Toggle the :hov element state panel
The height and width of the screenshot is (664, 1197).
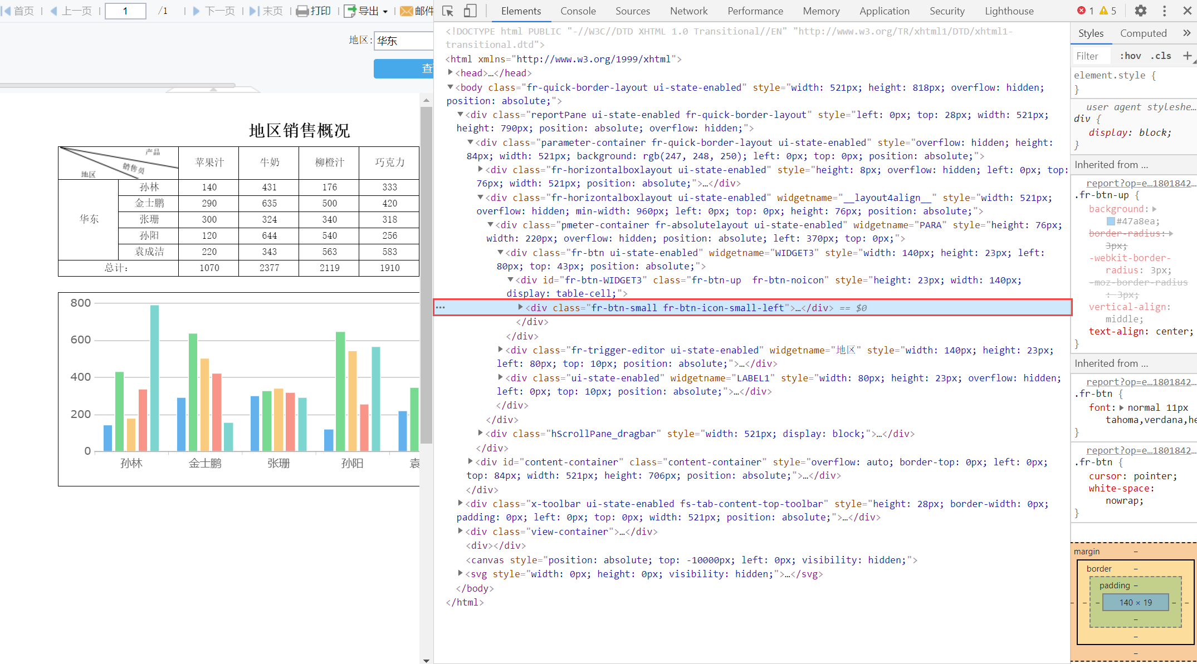click(1130, 56)
